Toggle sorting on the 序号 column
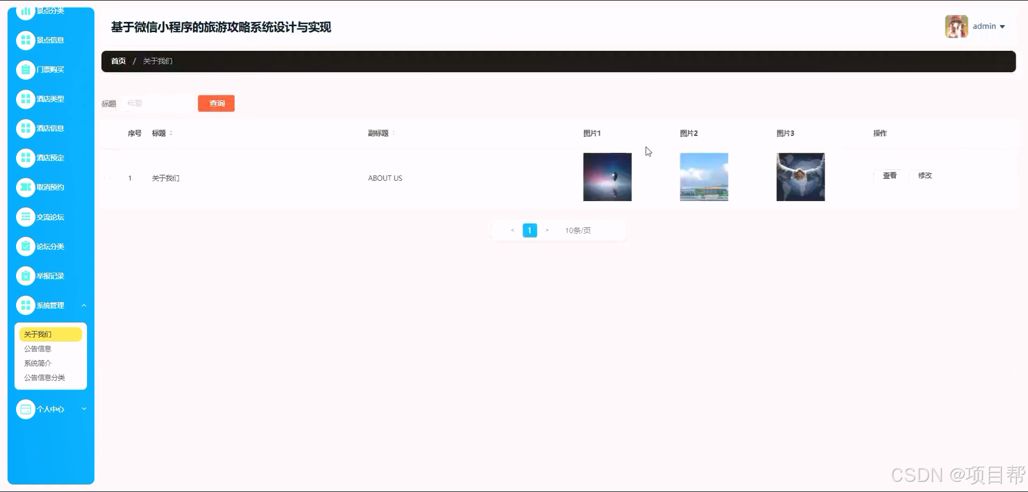Image resolution: width=1028 pixels, height=492 pixels. pos(135,133)
